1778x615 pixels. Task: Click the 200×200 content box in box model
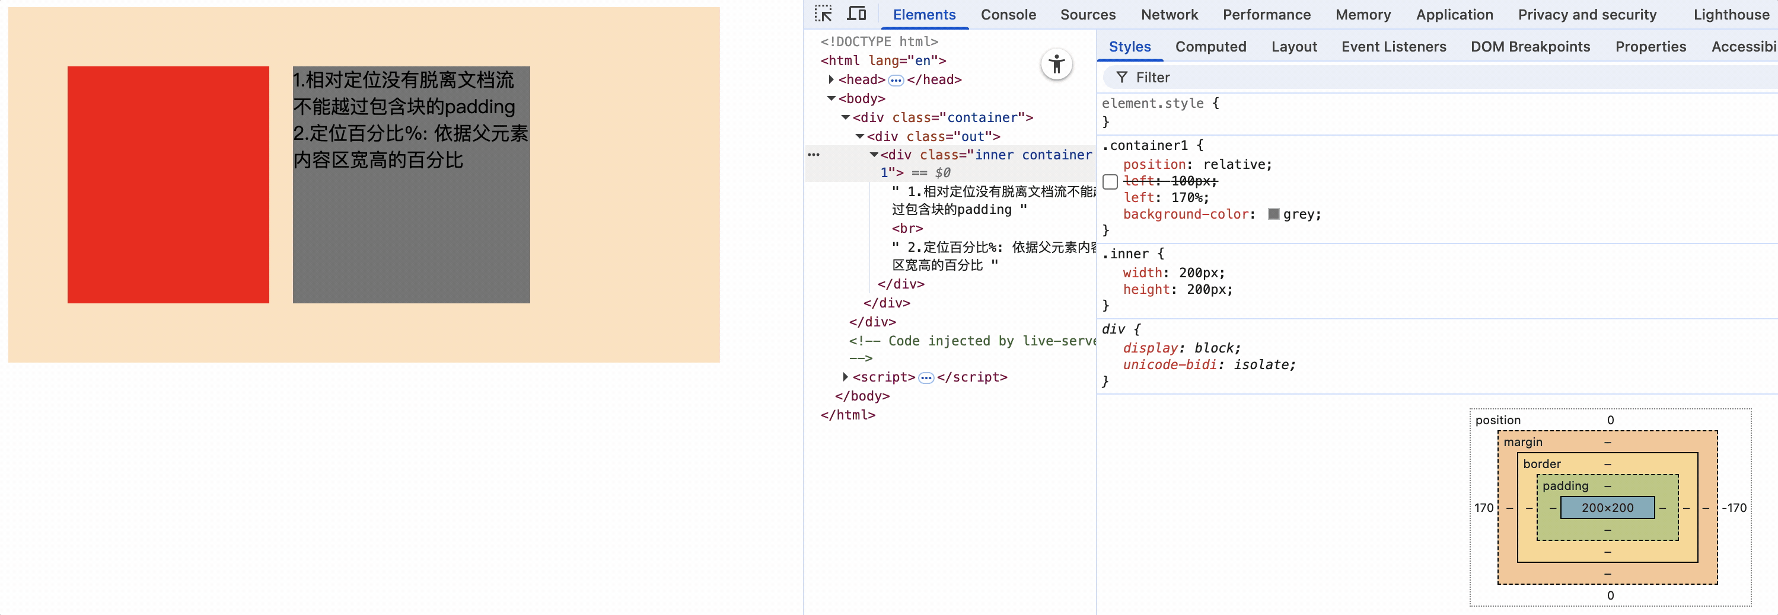[1607, 507]
